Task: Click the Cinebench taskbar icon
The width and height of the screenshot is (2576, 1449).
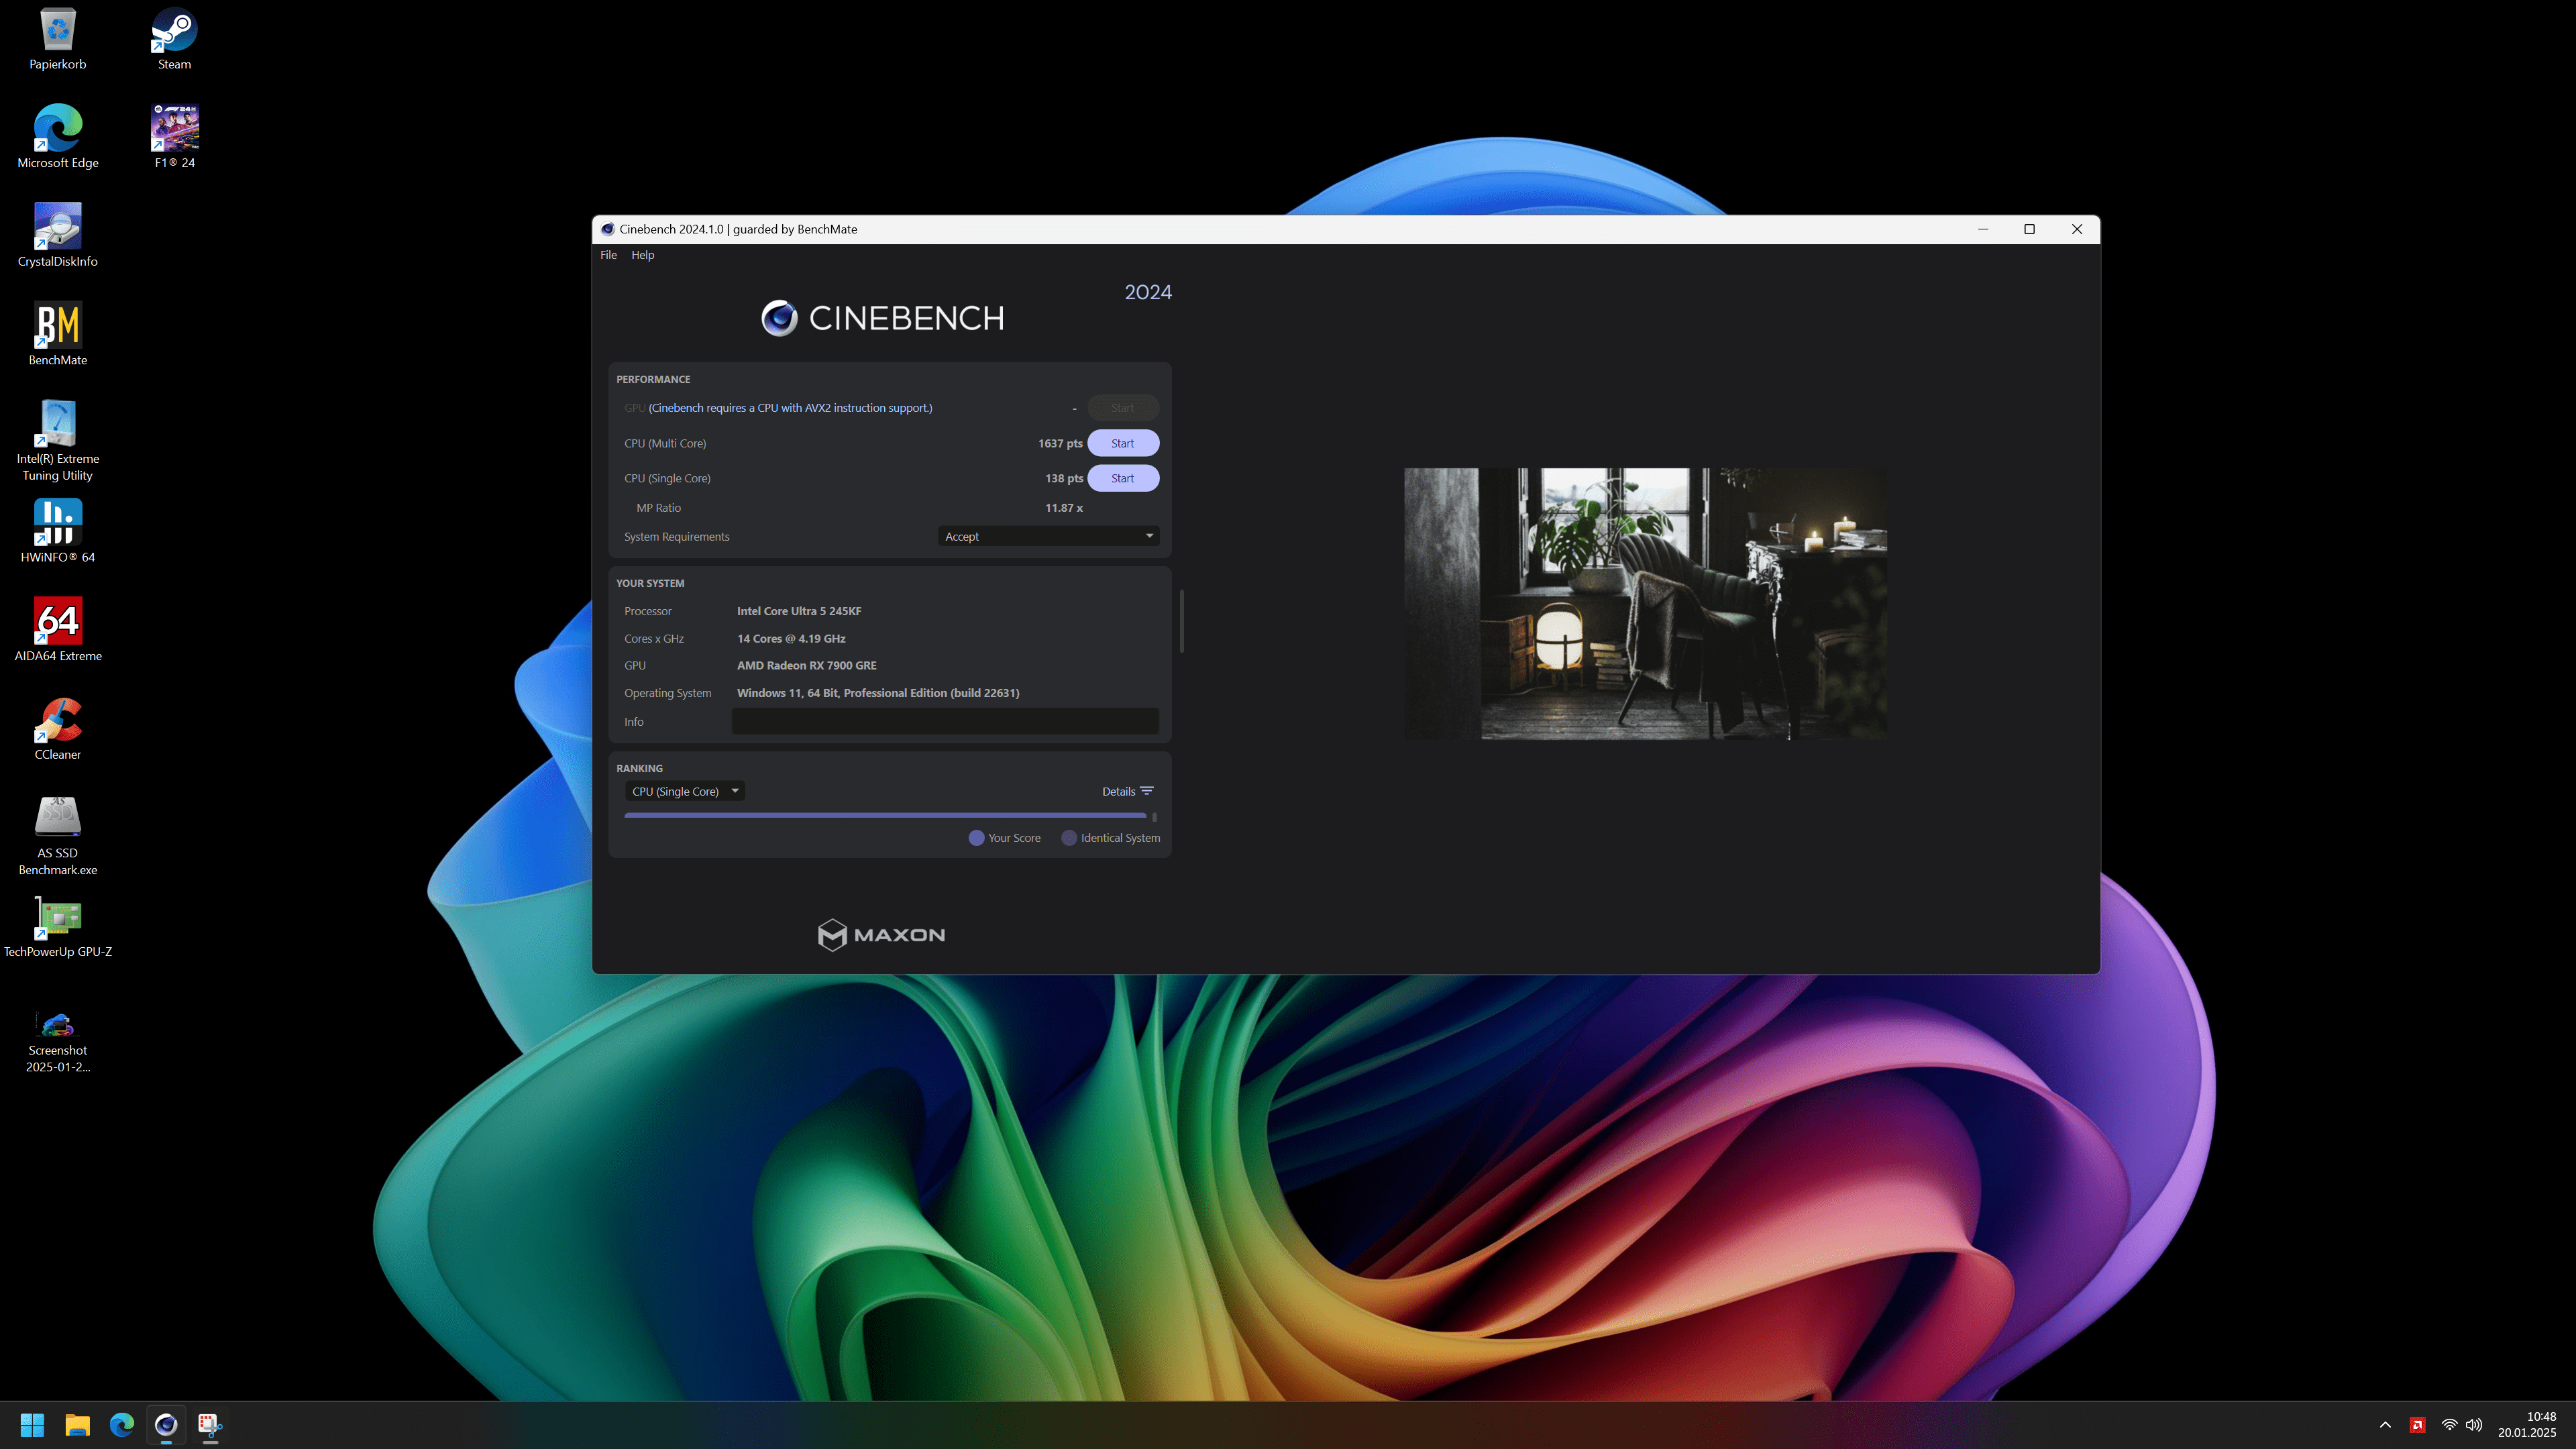Action: click(166, 1424)
